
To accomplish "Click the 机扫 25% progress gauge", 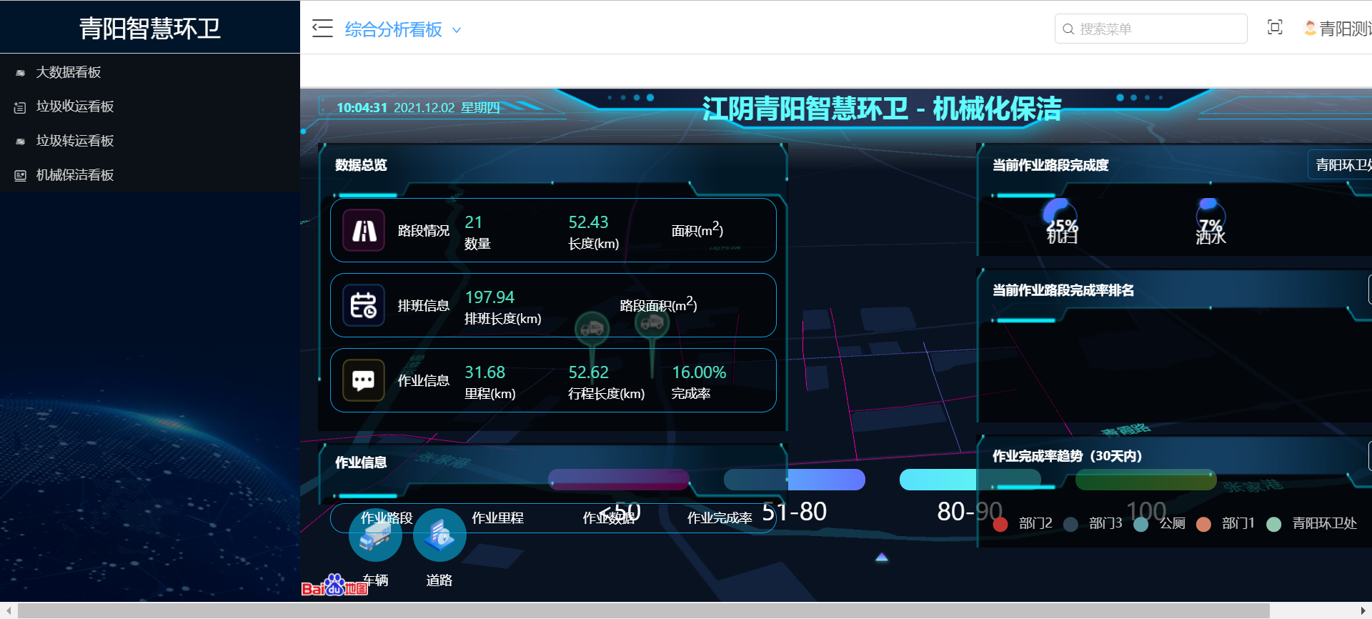I will [x=1060, y=220].
